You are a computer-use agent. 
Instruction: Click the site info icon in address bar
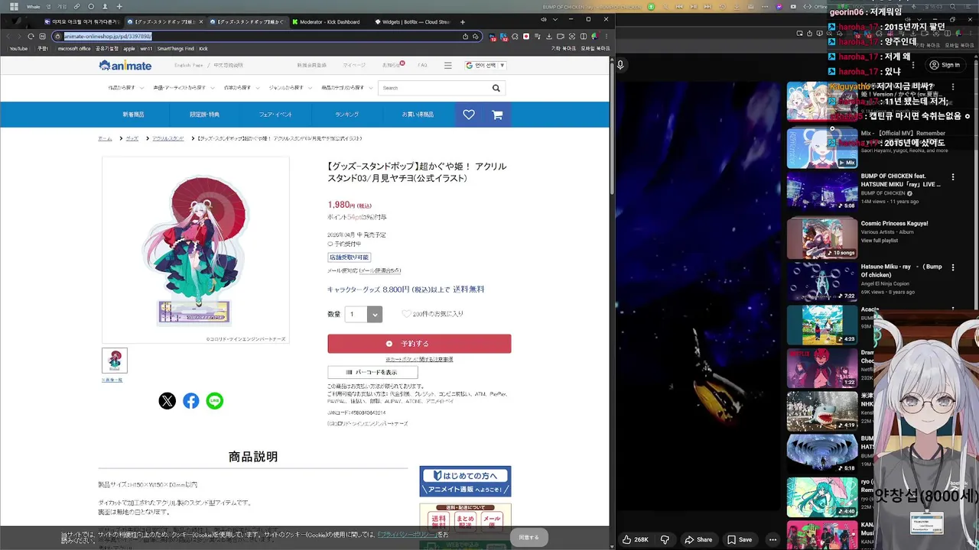57,36
